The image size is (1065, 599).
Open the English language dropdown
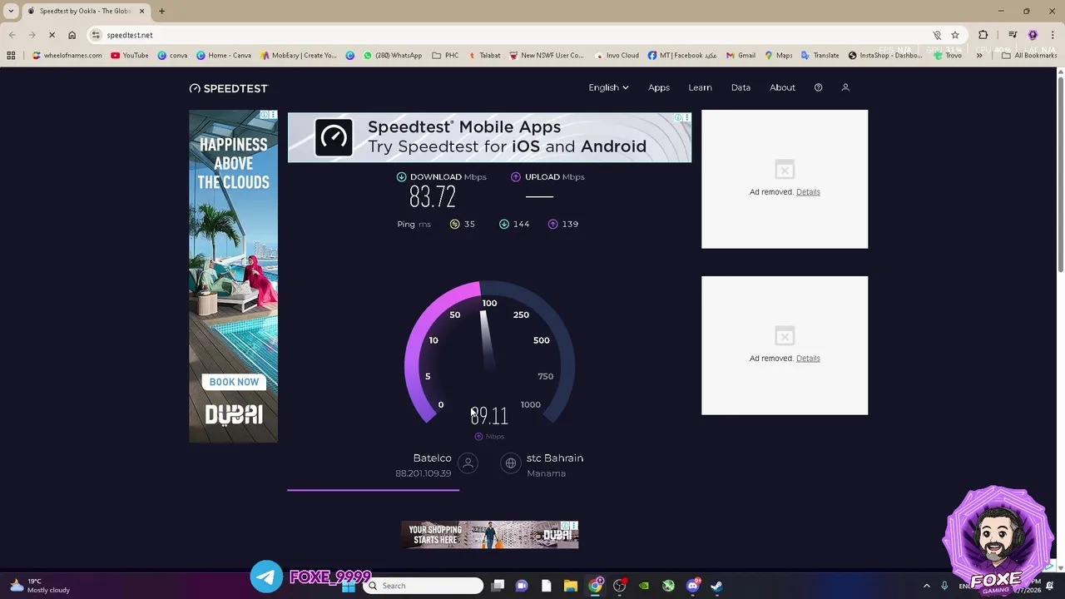(608, 87)
